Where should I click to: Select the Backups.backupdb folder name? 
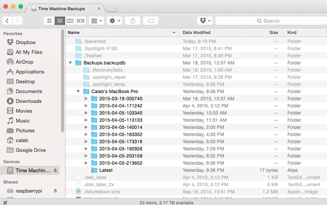coord(104,63)
